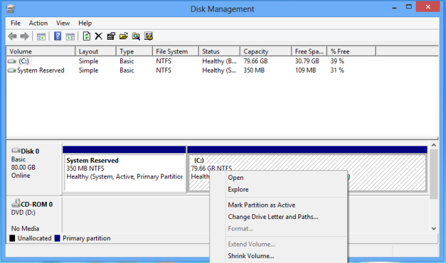Click the disk settings toolbar icon at right end

[x=148, y=36]
